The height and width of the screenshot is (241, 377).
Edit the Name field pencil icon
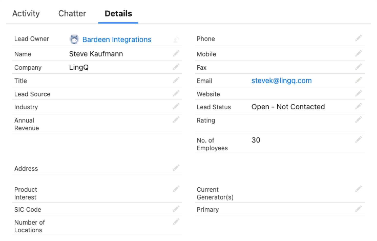(176, 53)
